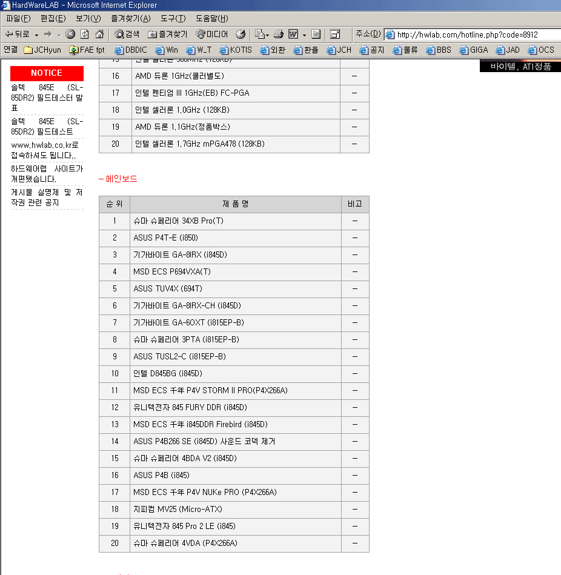Click the History toolbar icon
This screenshot has height=575, width=561.
(241, 35)
